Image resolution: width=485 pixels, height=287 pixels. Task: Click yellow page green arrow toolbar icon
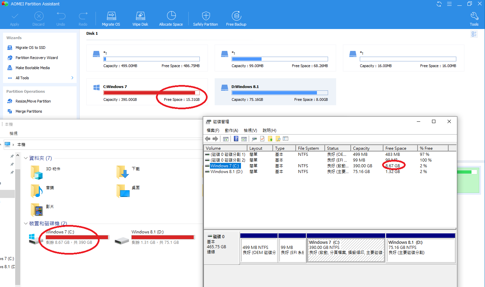[270, 139]
